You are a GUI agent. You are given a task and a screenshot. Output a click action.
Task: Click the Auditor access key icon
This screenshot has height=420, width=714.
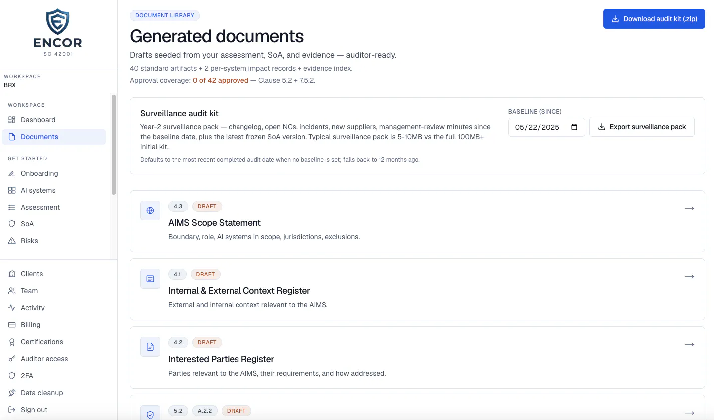(x=12, y=359)
